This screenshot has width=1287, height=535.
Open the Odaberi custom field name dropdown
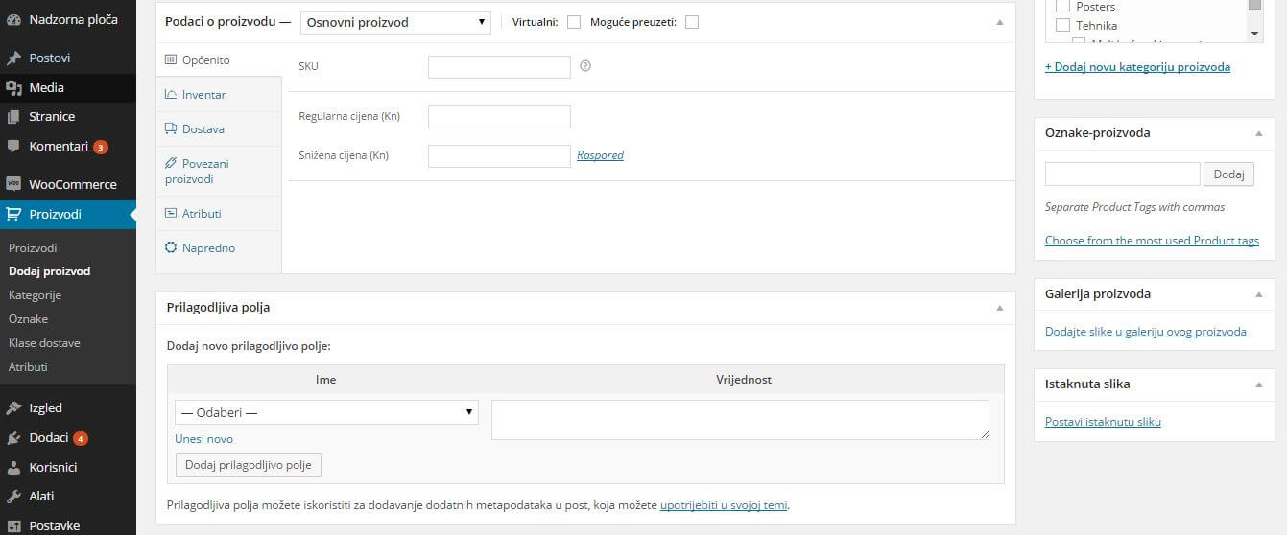coord(326,412)
